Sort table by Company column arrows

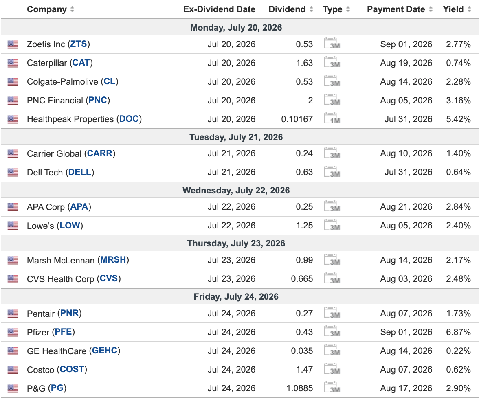click(x=73, y=9)
